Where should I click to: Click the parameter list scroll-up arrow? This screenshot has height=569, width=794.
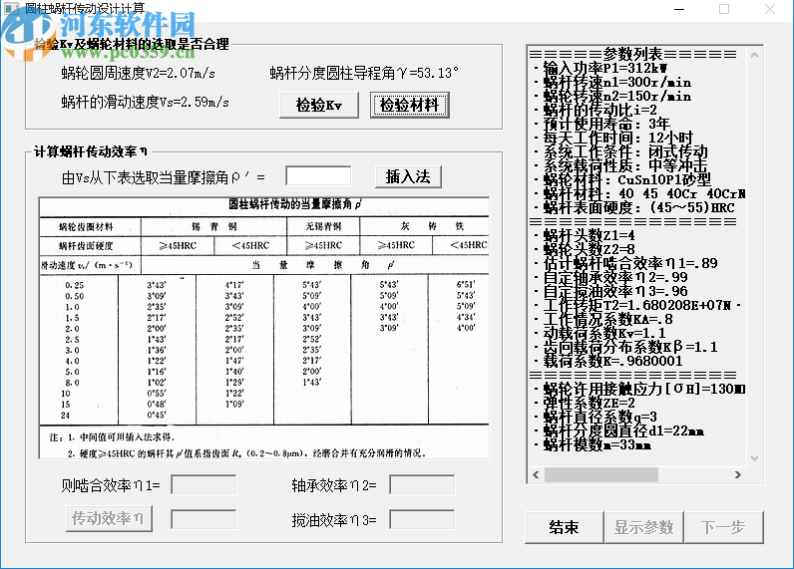coord(754,55)
